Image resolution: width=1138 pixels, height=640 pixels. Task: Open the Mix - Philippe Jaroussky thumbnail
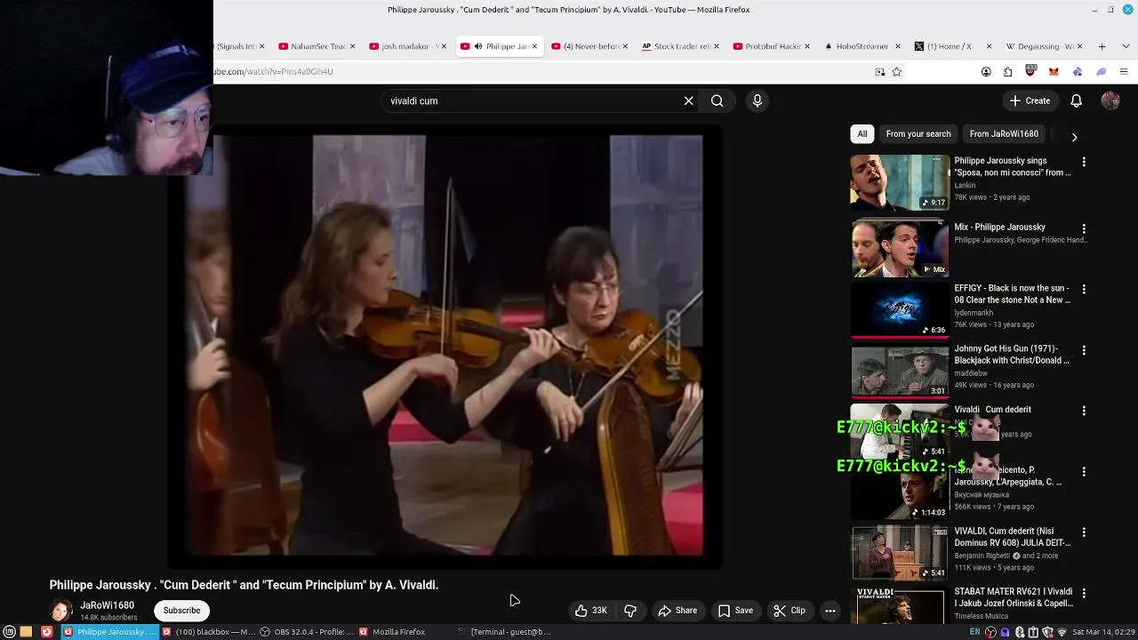click(900, 249)
